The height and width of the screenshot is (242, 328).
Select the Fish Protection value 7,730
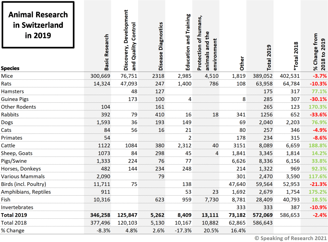(x=211, y=200)
